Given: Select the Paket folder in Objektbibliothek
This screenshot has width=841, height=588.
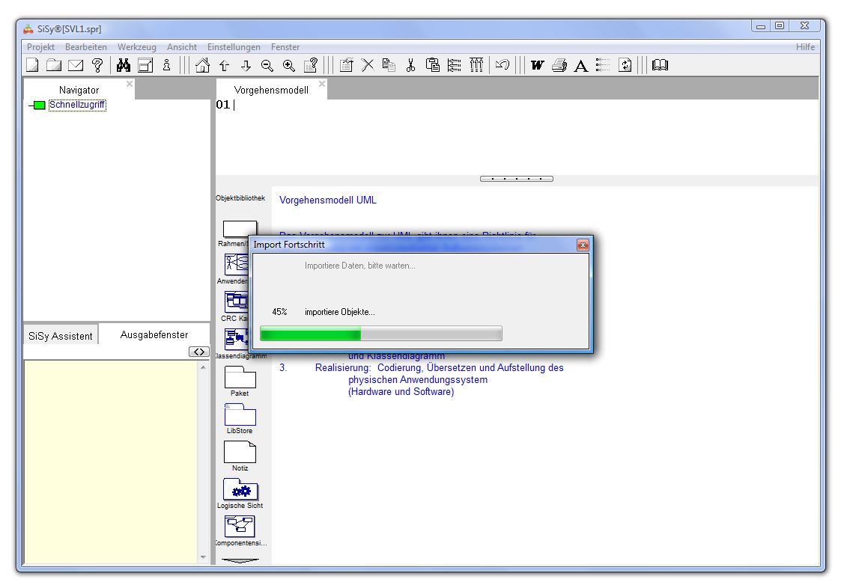Looking at the screenshot, I should point(240,377).
